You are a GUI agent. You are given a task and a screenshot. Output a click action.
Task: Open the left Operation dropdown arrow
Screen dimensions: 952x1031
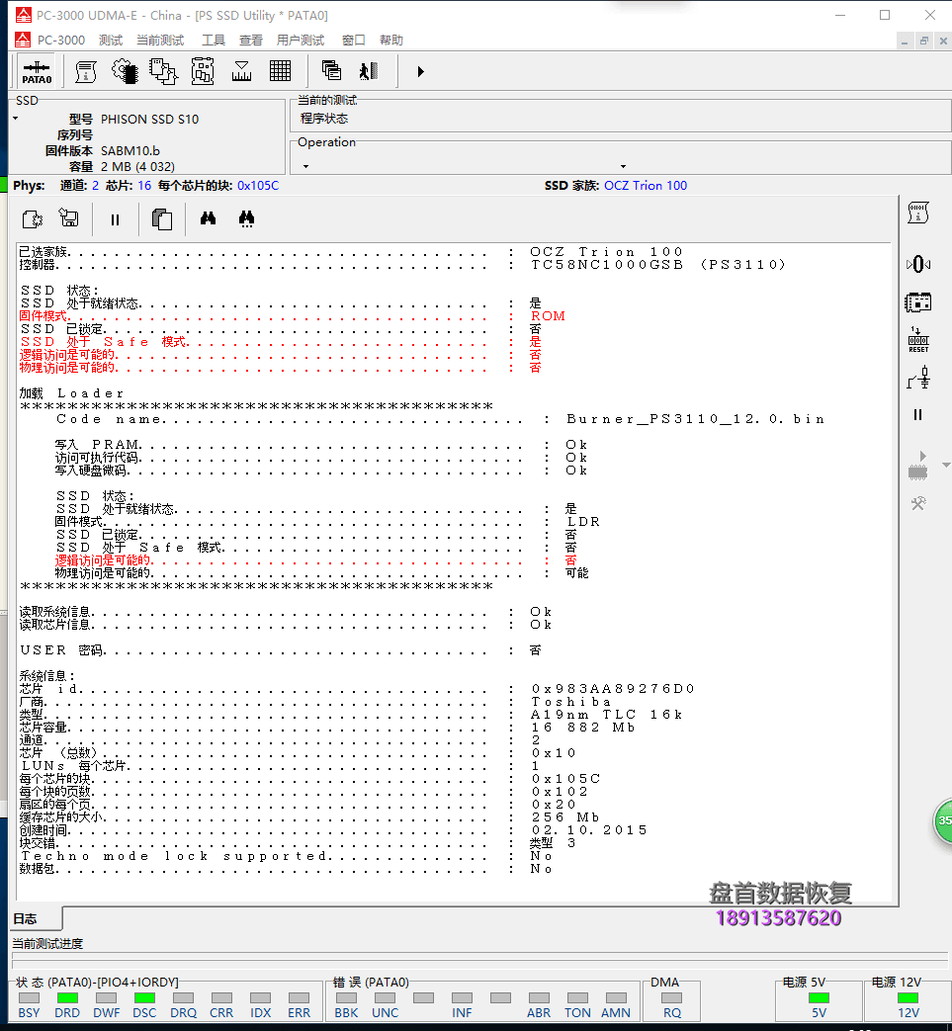coord(305,166)
